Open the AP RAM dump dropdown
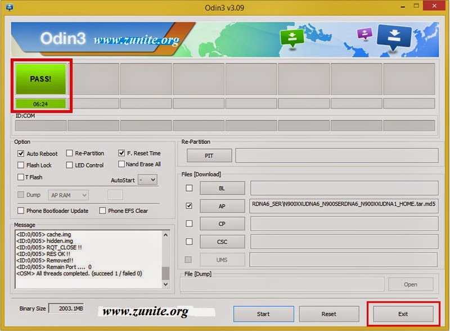This screenshot has width=450, height=331. tap(68, 195)
